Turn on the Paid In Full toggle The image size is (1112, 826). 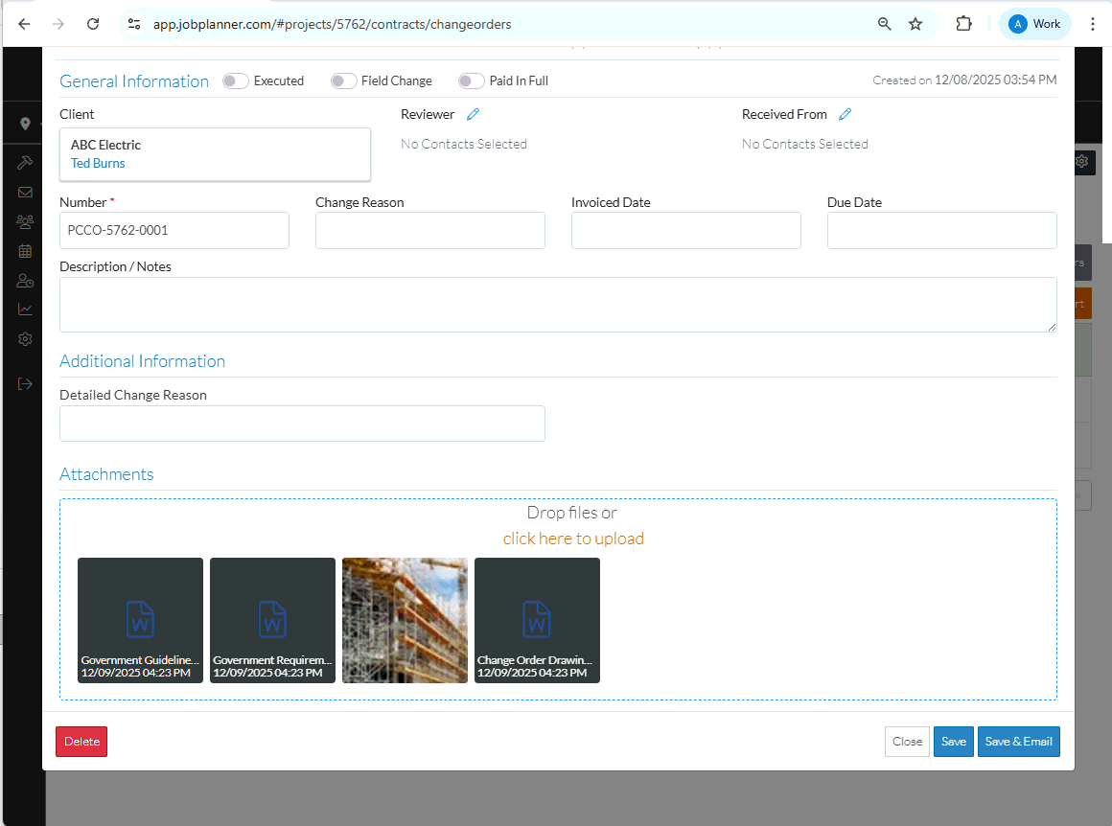point(471,81)
